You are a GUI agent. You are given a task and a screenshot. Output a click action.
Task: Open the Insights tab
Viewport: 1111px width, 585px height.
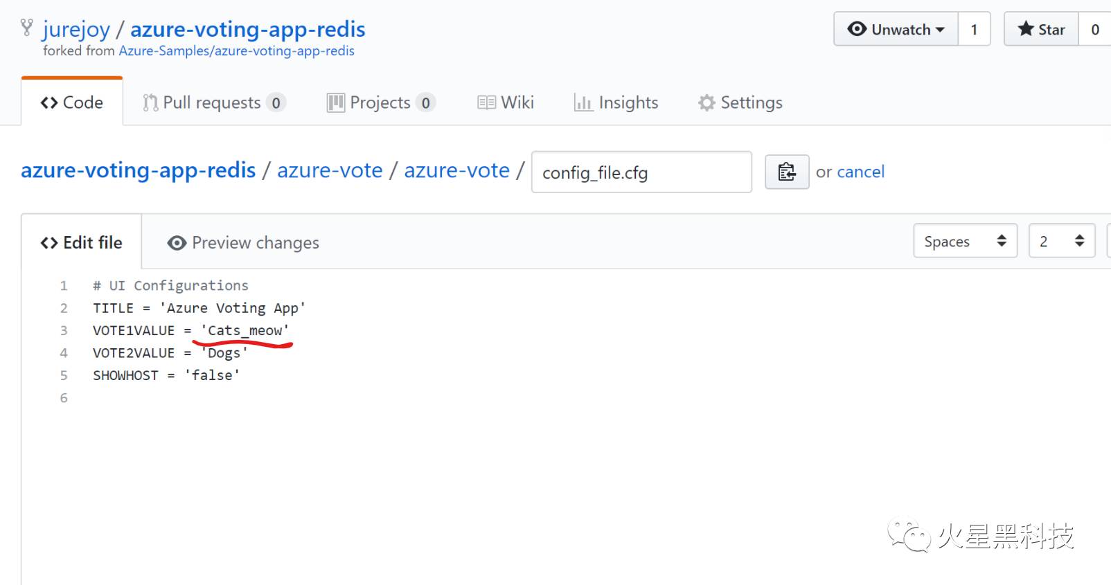(x=616, y=102)
